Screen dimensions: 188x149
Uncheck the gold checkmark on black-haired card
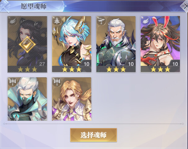click(27, 45)
